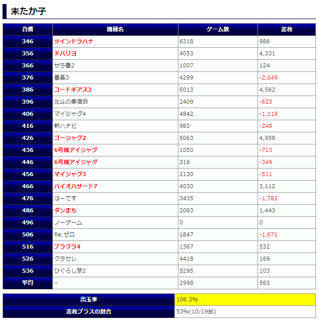The height and width of the screenshot is (323, 319).
Task: Click machine number 406
Action: coord(28,114)
